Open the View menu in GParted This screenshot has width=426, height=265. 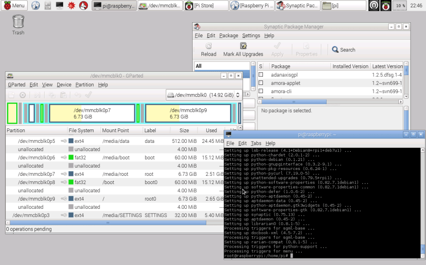(x=47, y=85)
